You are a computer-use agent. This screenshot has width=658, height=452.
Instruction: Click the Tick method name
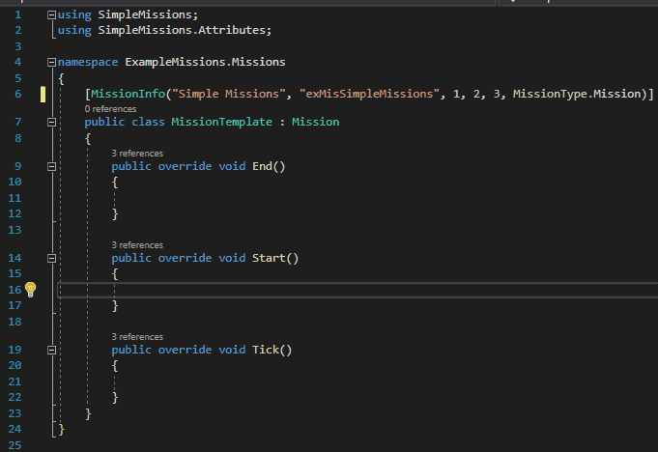pos(266,350)
